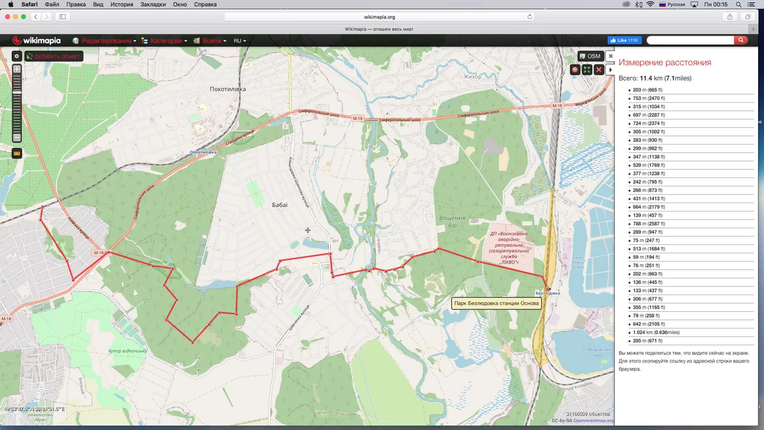Toggle Safari sidebar button
The image size is (764, 430).
[63, 17]
